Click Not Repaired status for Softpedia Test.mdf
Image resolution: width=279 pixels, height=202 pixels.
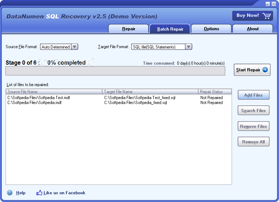pyautogui.click(x=211, y=98)
